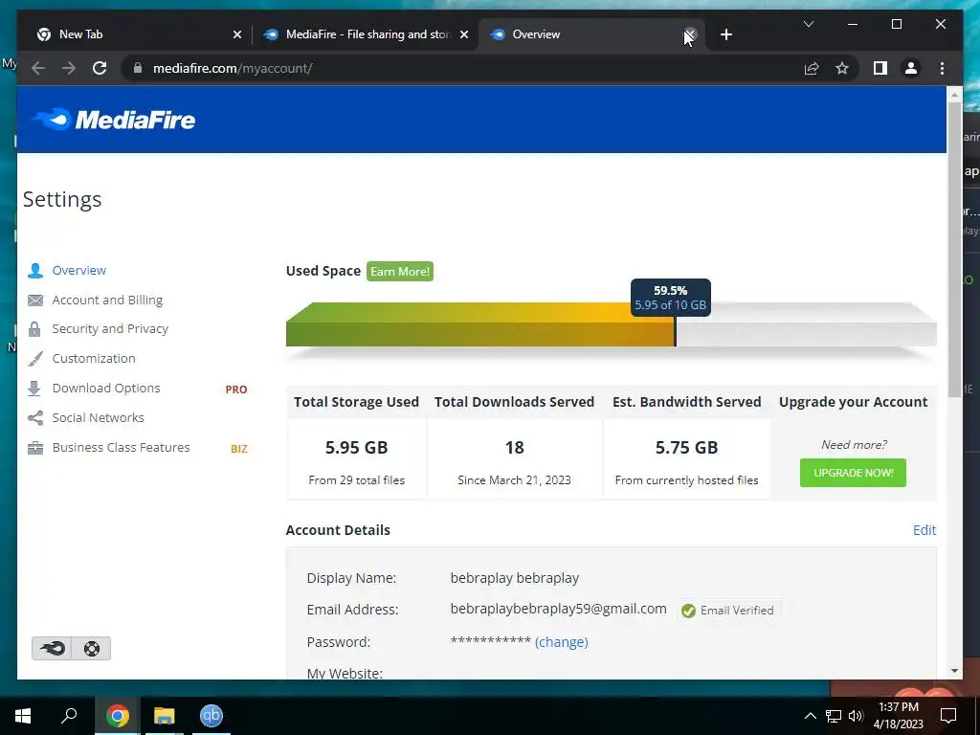980x735 pixels.
Task: Go to Security and Privacy settings
Action: point(110,329)
